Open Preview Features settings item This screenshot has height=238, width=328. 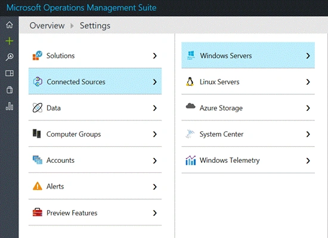point(95,212)
